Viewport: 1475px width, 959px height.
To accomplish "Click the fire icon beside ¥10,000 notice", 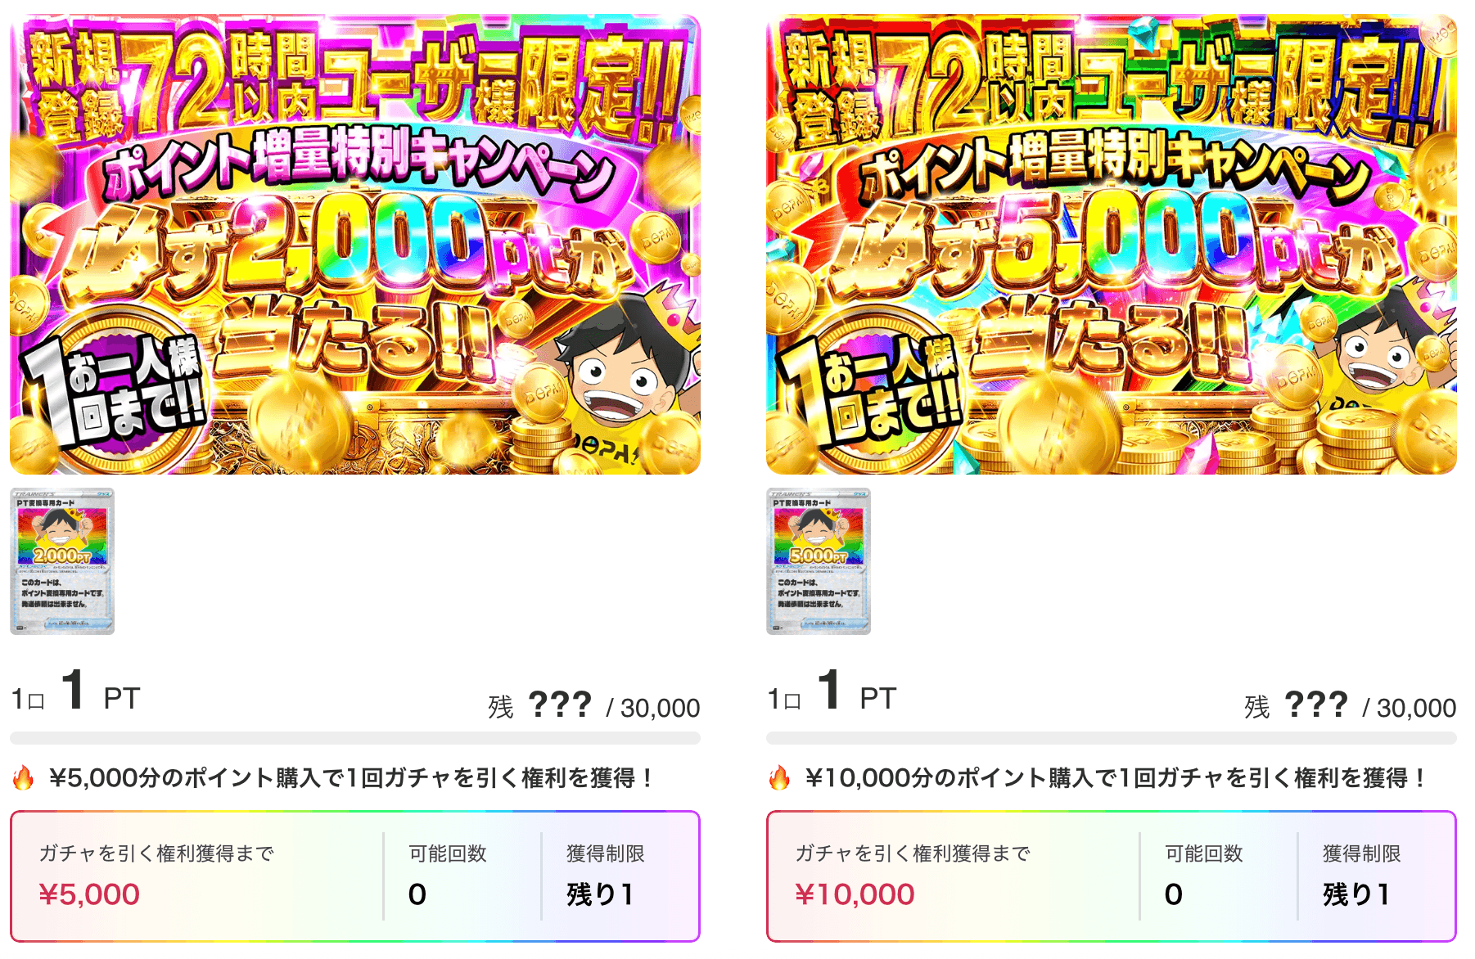I will click(x=780, y=777).
